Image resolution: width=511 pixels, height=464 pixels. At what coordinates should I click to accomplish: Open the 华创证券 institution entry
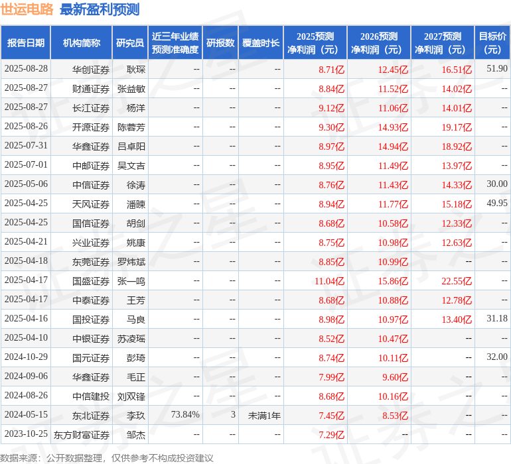pyautogui.click(x=91, y=69)
